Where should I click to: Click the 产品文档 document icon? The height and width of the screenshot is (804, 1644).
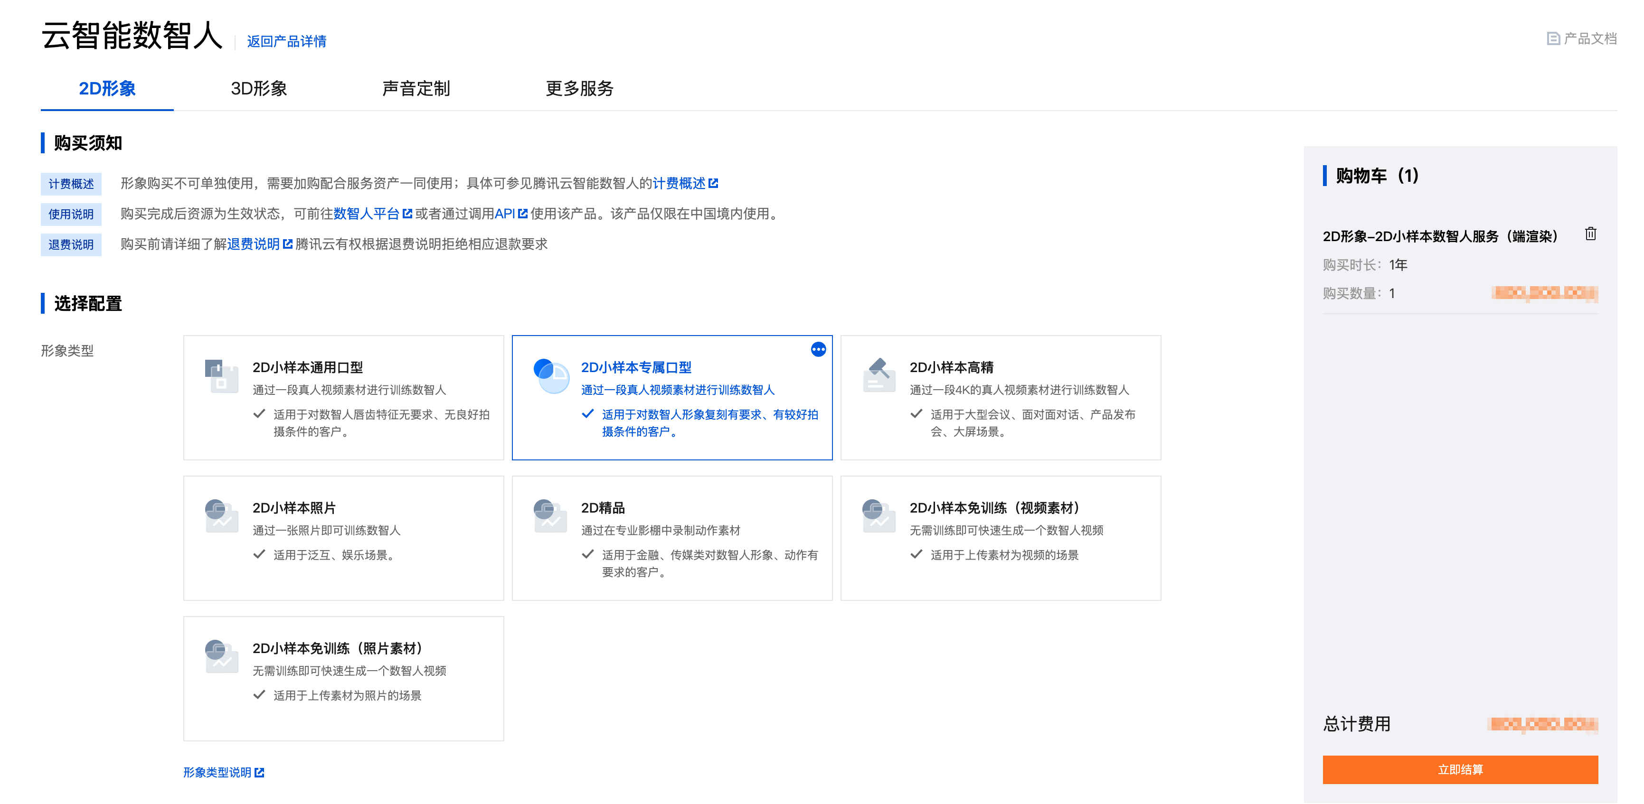coord(1553,39)
